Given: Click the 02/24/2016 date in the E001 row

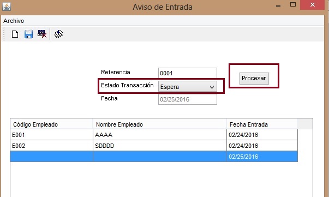Looking at the screenshot, I should (x=262, y=135).
